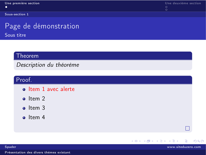Click the Item 3 bullet entry
Image resolution: width=206 pixels, height=155 pixels.
pyautogui.click(x=37, y=108)
